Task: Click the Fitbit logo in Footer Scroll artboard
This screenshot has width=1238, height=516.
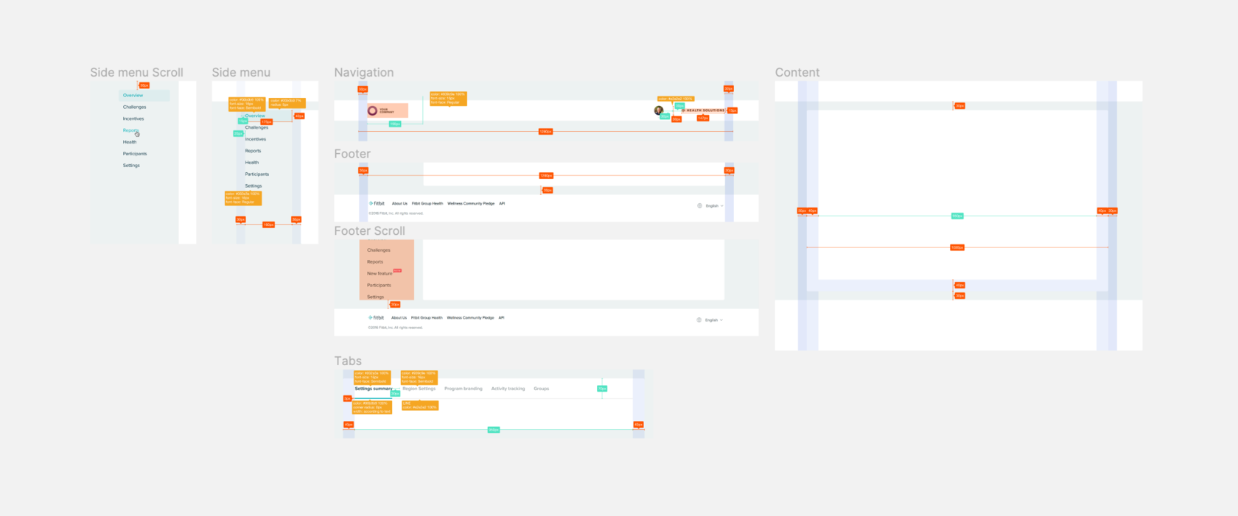Action: pos(377,317)
